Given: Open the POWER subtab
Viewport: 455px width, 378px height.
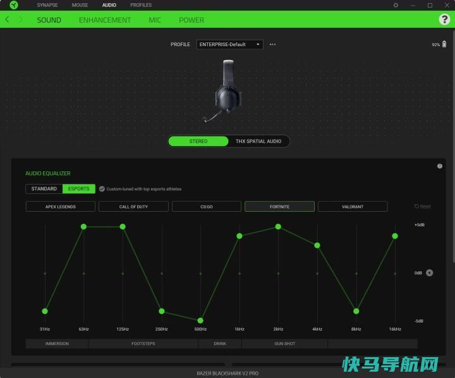Looking at the screenshot, I should 191,20.
